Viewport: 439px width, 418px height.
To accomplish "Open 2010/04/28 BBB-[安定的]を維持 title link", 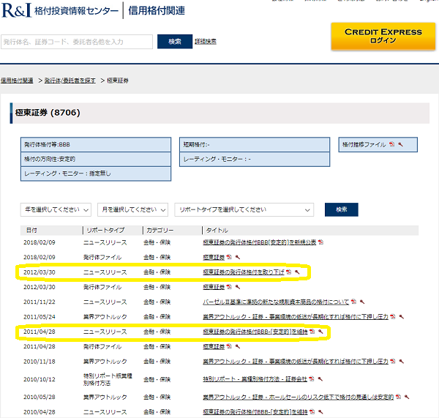I will [255, 411].
